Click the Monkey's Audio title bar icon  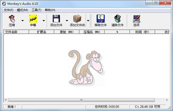[x=4, y=4]
